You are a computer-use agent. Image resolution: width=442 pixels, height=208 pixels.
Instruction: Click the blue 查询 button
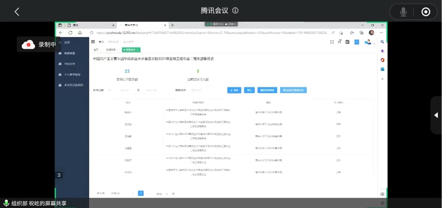(x=234, y=90)
